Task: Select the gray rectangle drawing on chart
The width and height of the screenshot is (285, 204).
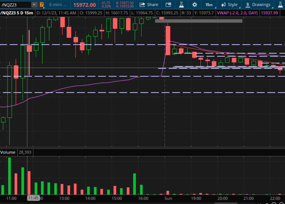Action: pyautogui.click(x=199, y=21)
